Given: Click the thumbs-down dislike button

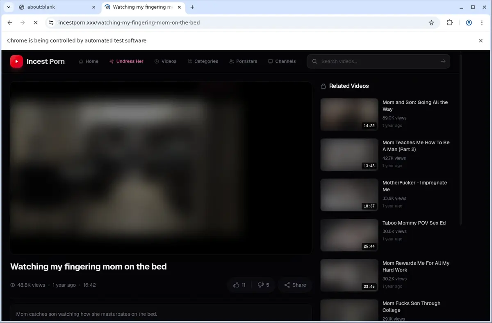Looking at the screenshot, I should pyautogui.click(x=263, y=285).
